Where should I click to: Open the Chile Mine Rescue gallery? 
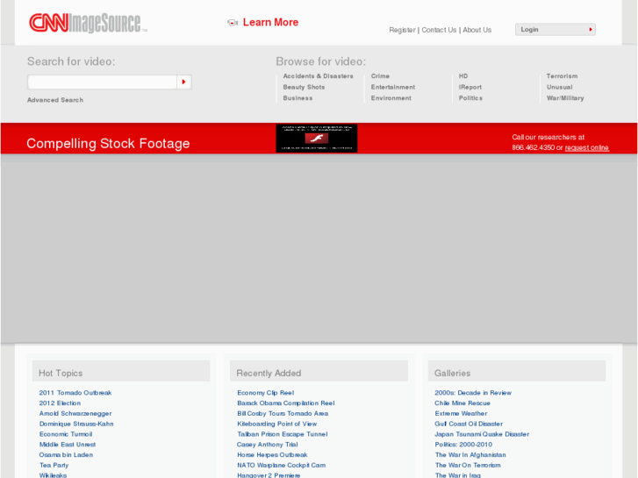point(462,403)
